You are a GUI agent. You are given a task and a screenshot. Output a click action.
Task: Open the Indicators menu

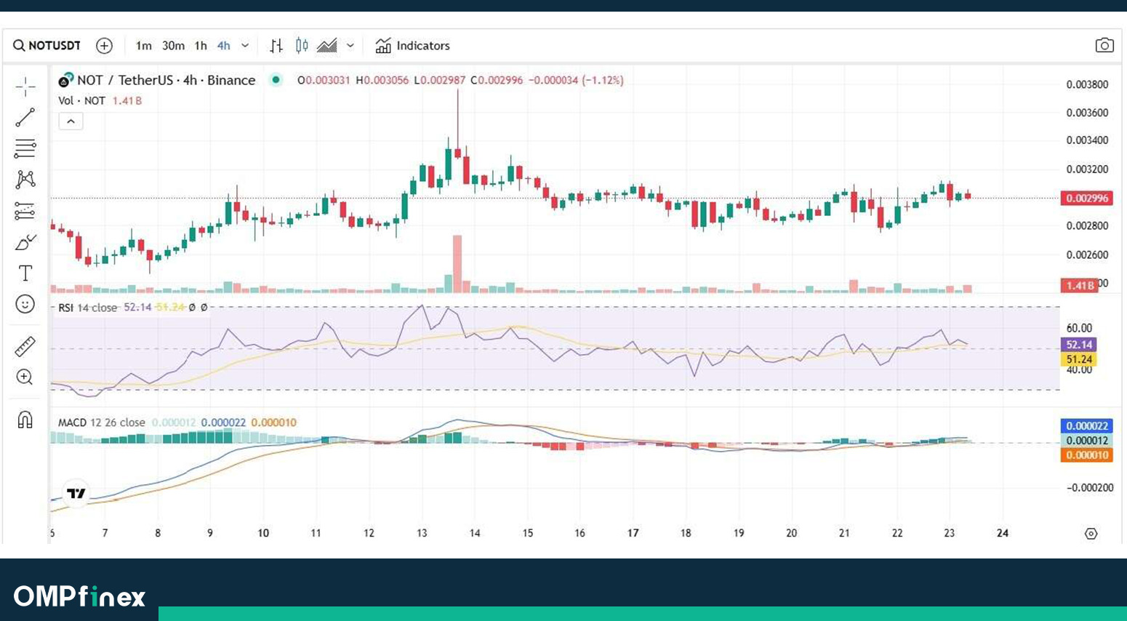pyautogui.click(x=413, y=46)
